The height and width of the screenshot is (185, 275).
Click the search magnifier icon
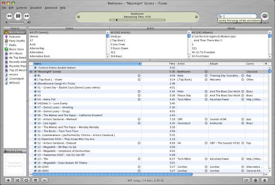(220, 16)
